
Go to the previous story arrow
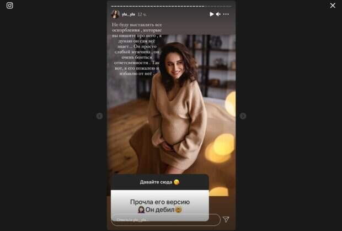99,116
